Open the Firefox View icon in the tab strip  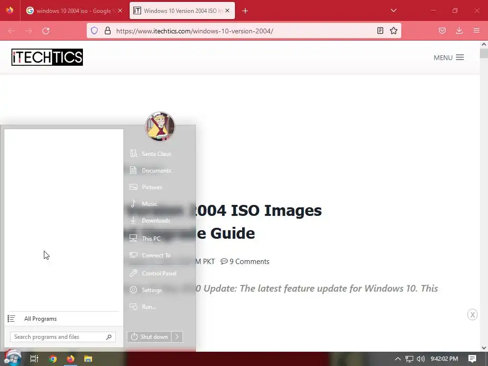10,10
